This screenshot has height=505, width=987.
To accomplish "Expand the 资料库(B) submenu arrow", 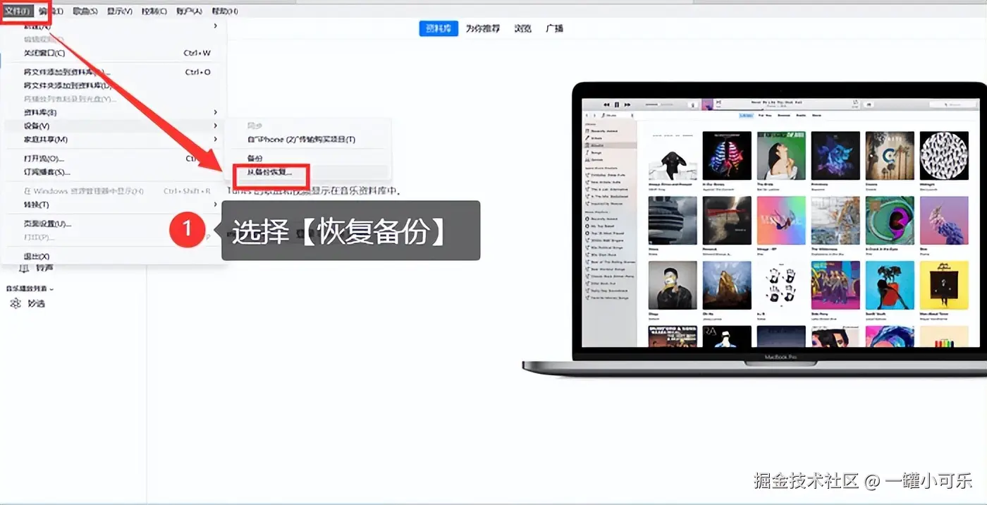I will click(216, 112).
